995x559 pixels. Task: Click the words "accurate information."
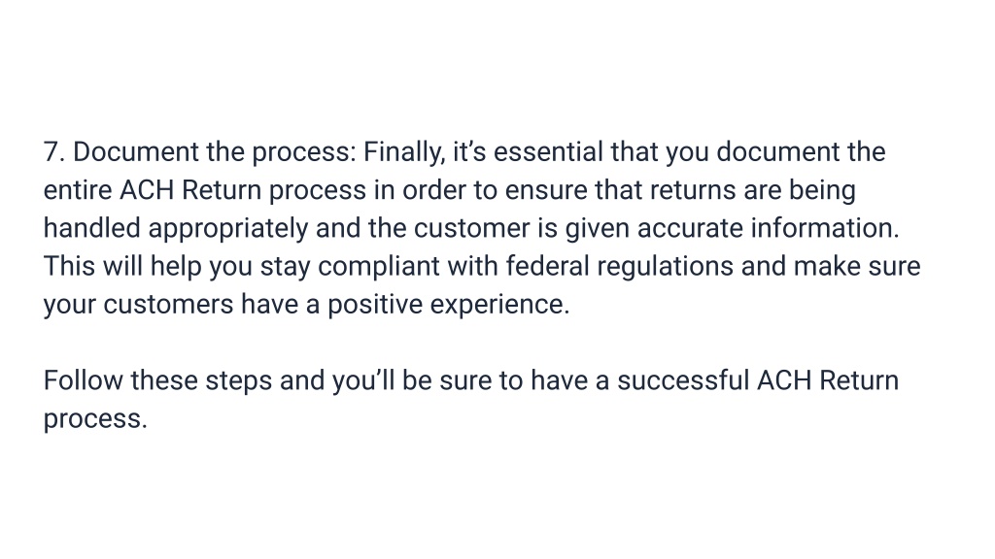[768, 228]
